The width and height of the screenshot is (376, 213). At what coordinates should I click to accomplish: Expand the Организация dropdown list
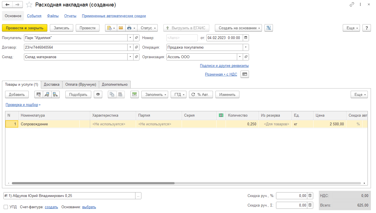(x=240, y=57)
